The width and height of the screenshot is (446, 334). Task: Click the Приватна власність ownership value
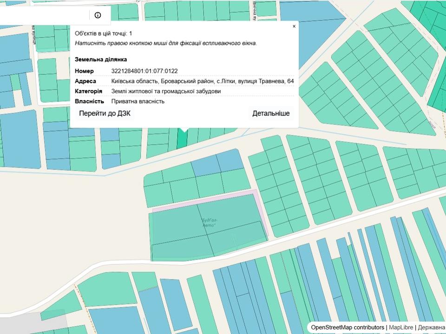coord(138,101)
